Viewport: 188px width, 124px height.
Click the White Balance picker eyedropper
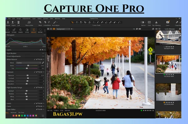[x=43, y=63]
